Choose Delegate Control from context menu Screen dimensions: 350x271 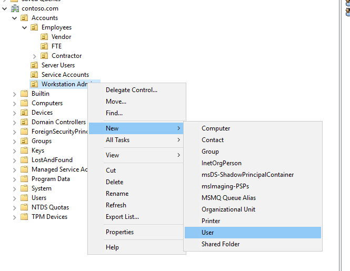point(136,90)
